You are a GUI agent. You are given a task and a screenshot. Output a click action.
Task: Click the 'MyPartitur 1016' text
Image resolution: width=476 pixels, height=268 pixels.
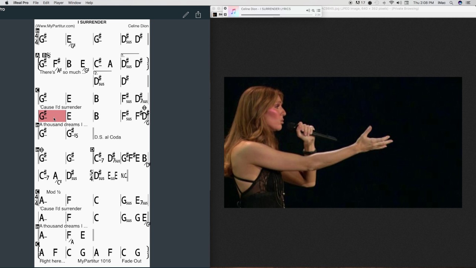click(x=94, y=261)
